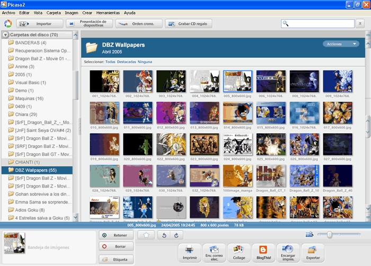Image resolution: width=371 pixels, height=266 pixels.
Task: Rotate the image clockwise
Action: pos(176,235)
